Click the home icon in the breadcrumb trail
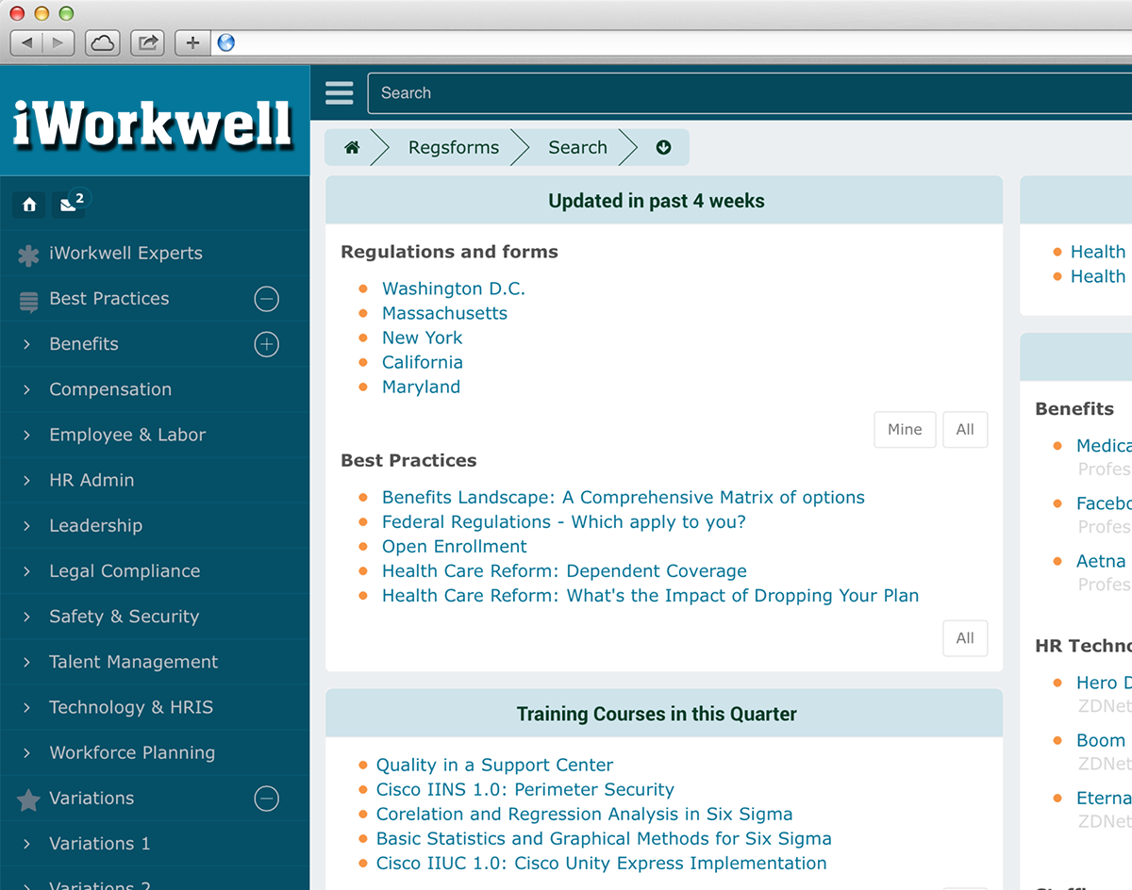The height and width of the screenshot is (890, 1132). (353, 147)
